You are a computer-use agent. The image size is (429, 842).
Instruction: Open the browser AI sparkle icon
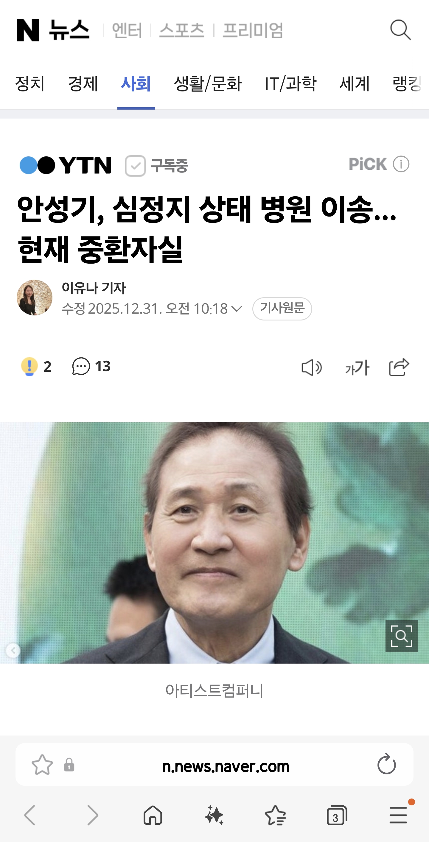214,815
